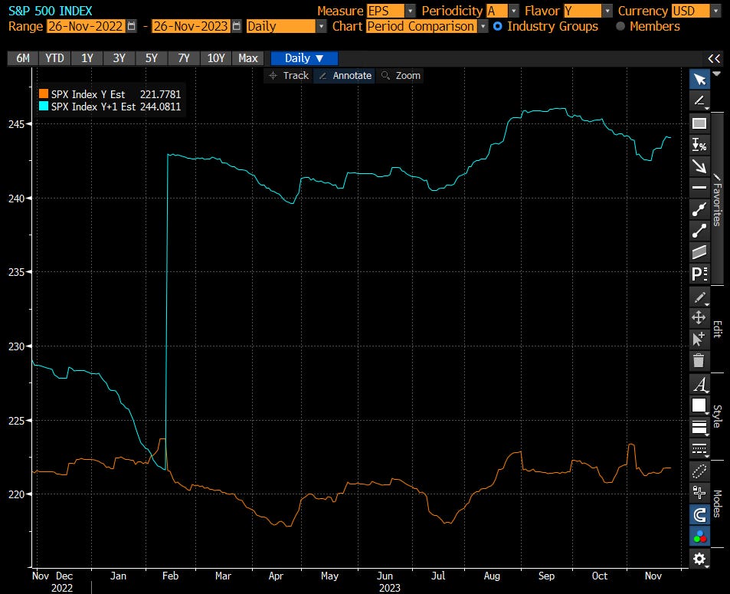The width and height of the screenshot is (730, 594).
Task: Open calendar icon beside start date
Action: [x=132, y=26]
